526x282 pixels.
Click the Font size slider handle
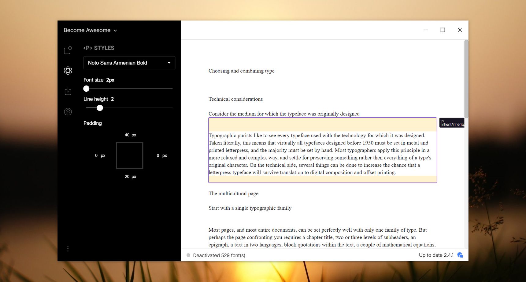86,89
